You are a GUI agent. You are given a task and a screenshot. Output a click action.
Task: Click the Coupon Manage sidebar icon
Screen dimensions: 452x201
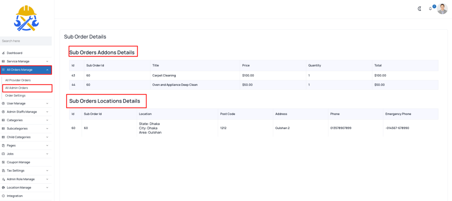coord(3,162)
